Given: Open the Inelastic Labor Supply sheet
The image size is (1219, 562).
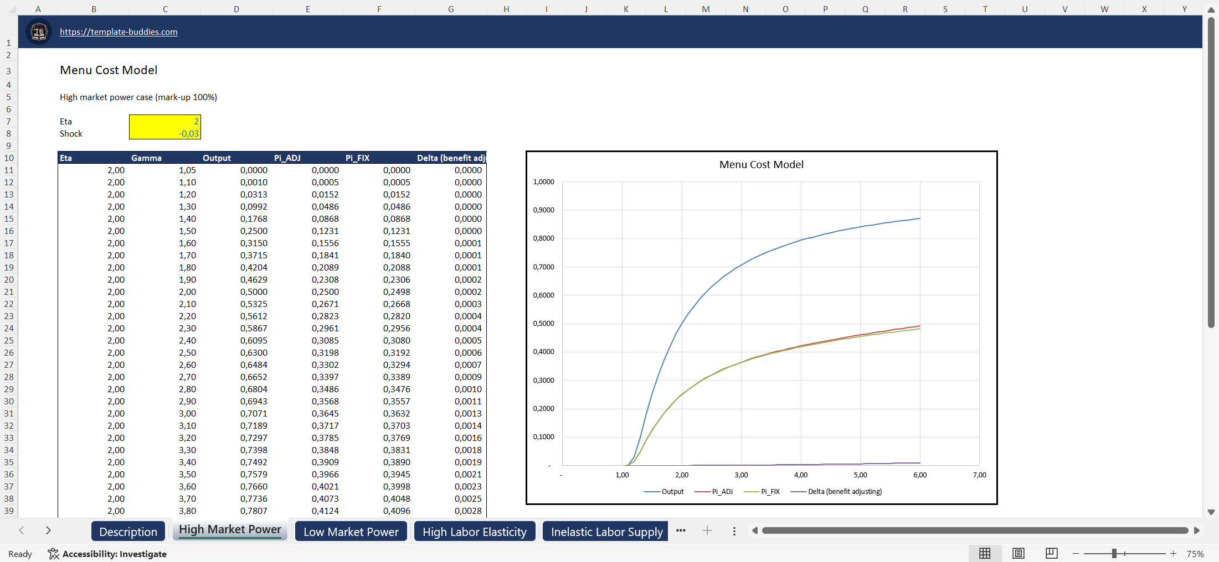Looking at the screenshot, I should [605, 532].
